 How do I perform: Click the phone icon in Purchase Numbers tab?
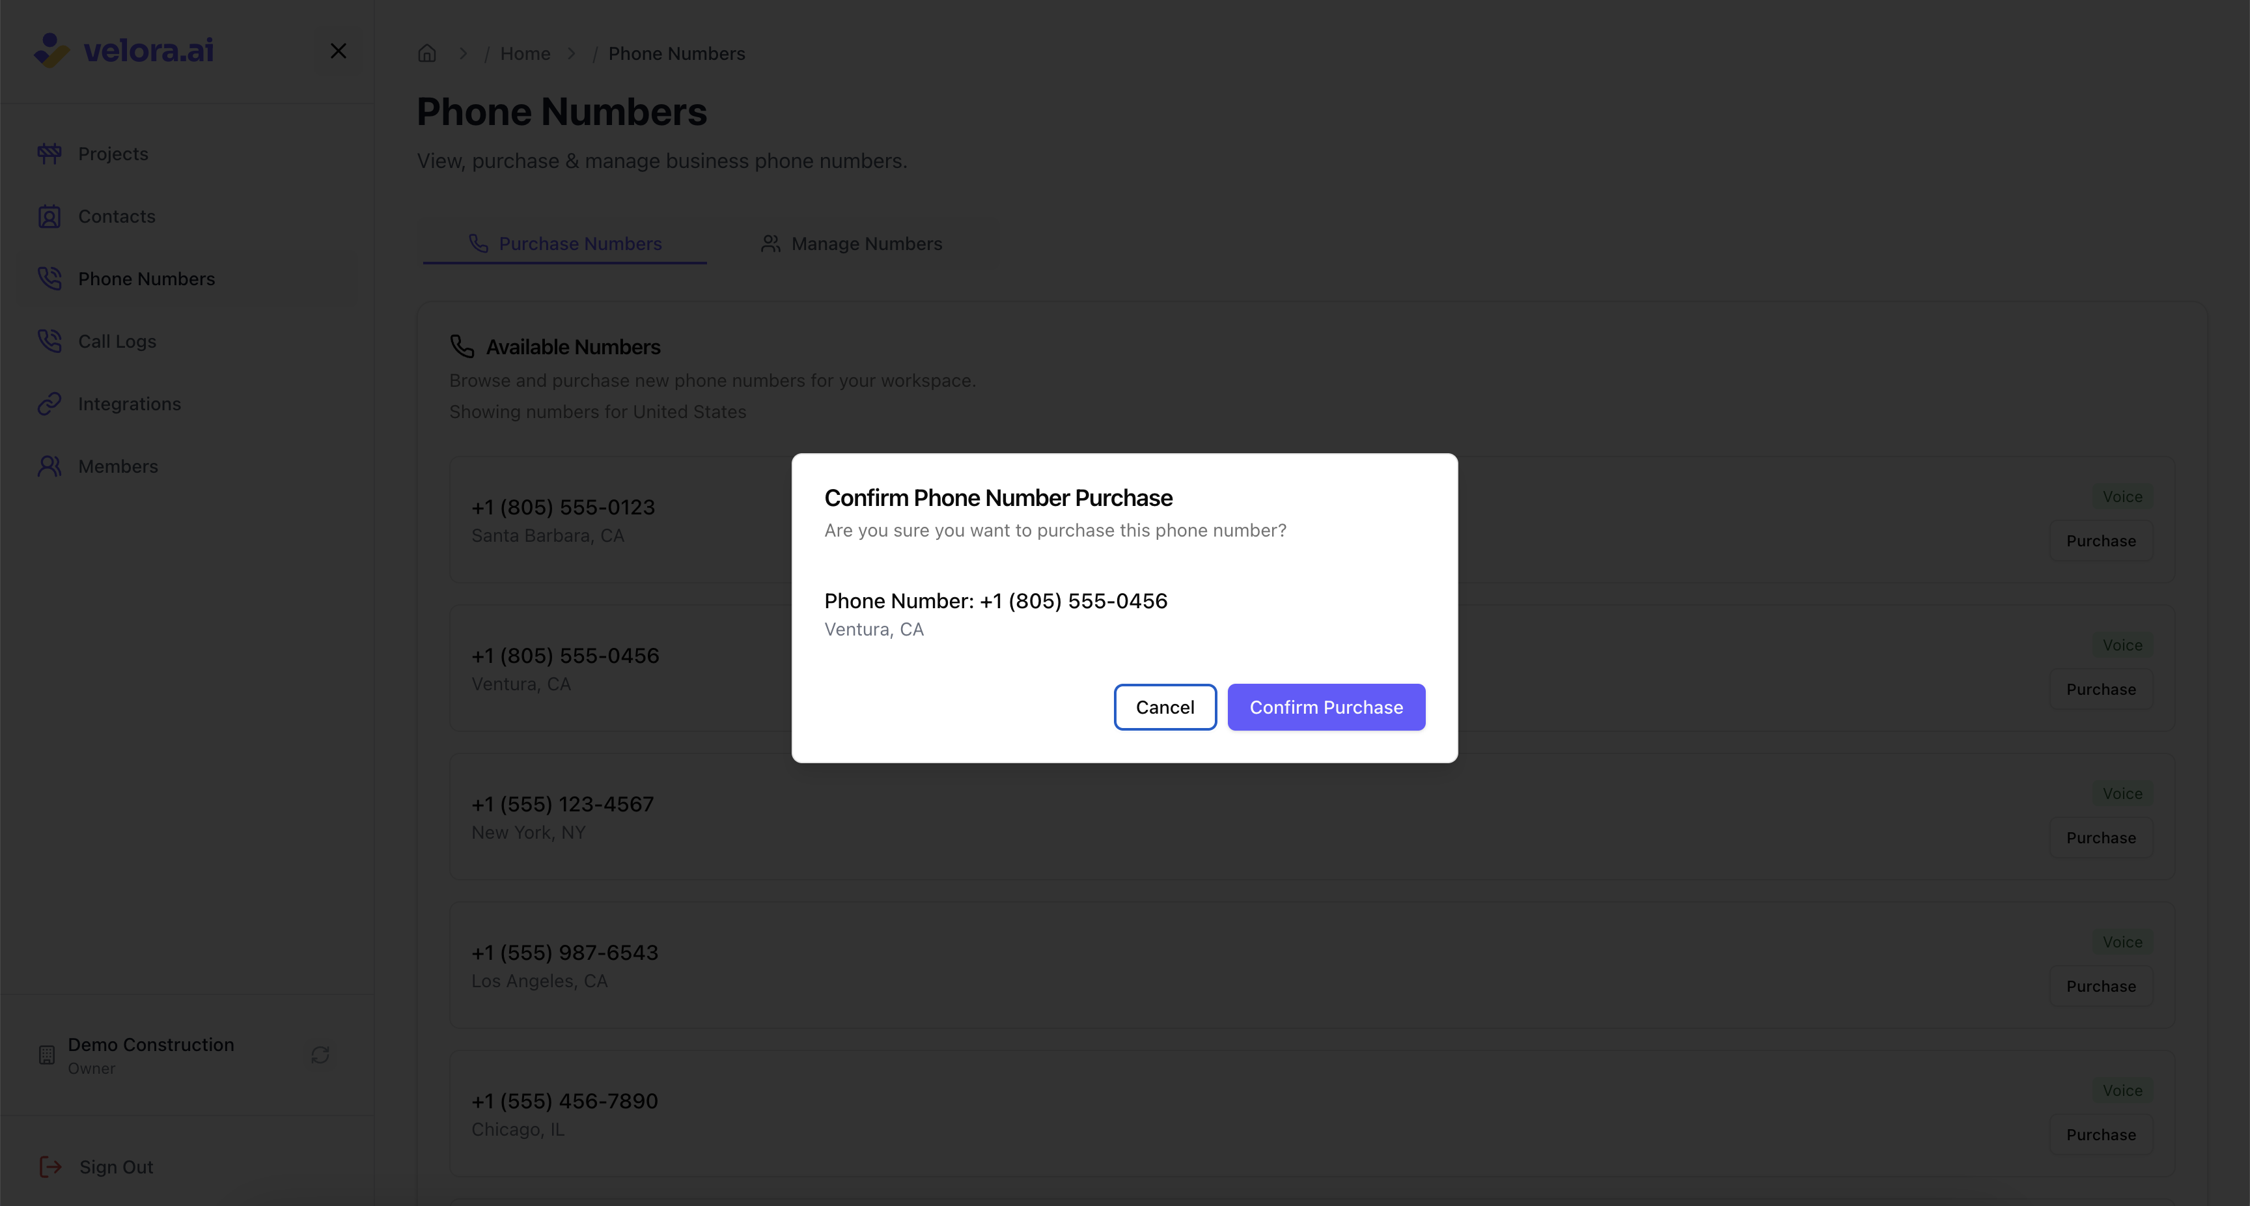pos(479,243)
